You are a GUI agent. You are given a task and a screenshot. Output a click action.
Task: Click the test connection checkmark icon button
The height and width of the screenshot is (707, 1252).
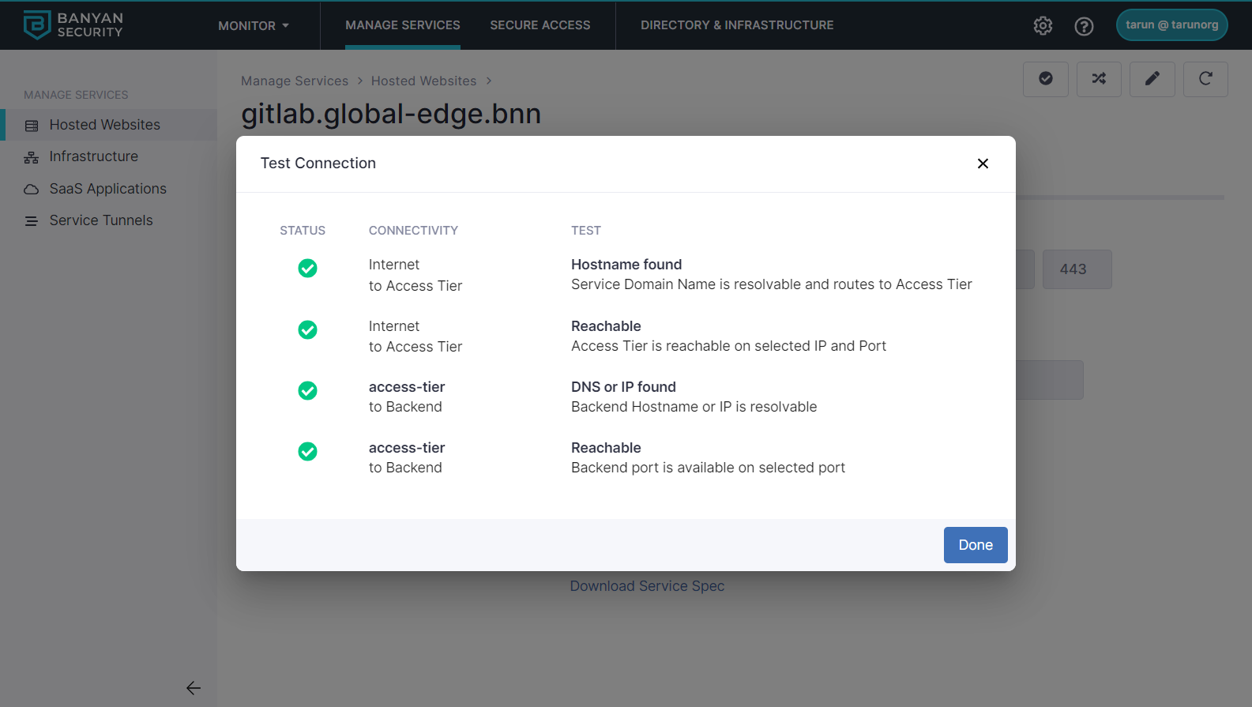1045,79
